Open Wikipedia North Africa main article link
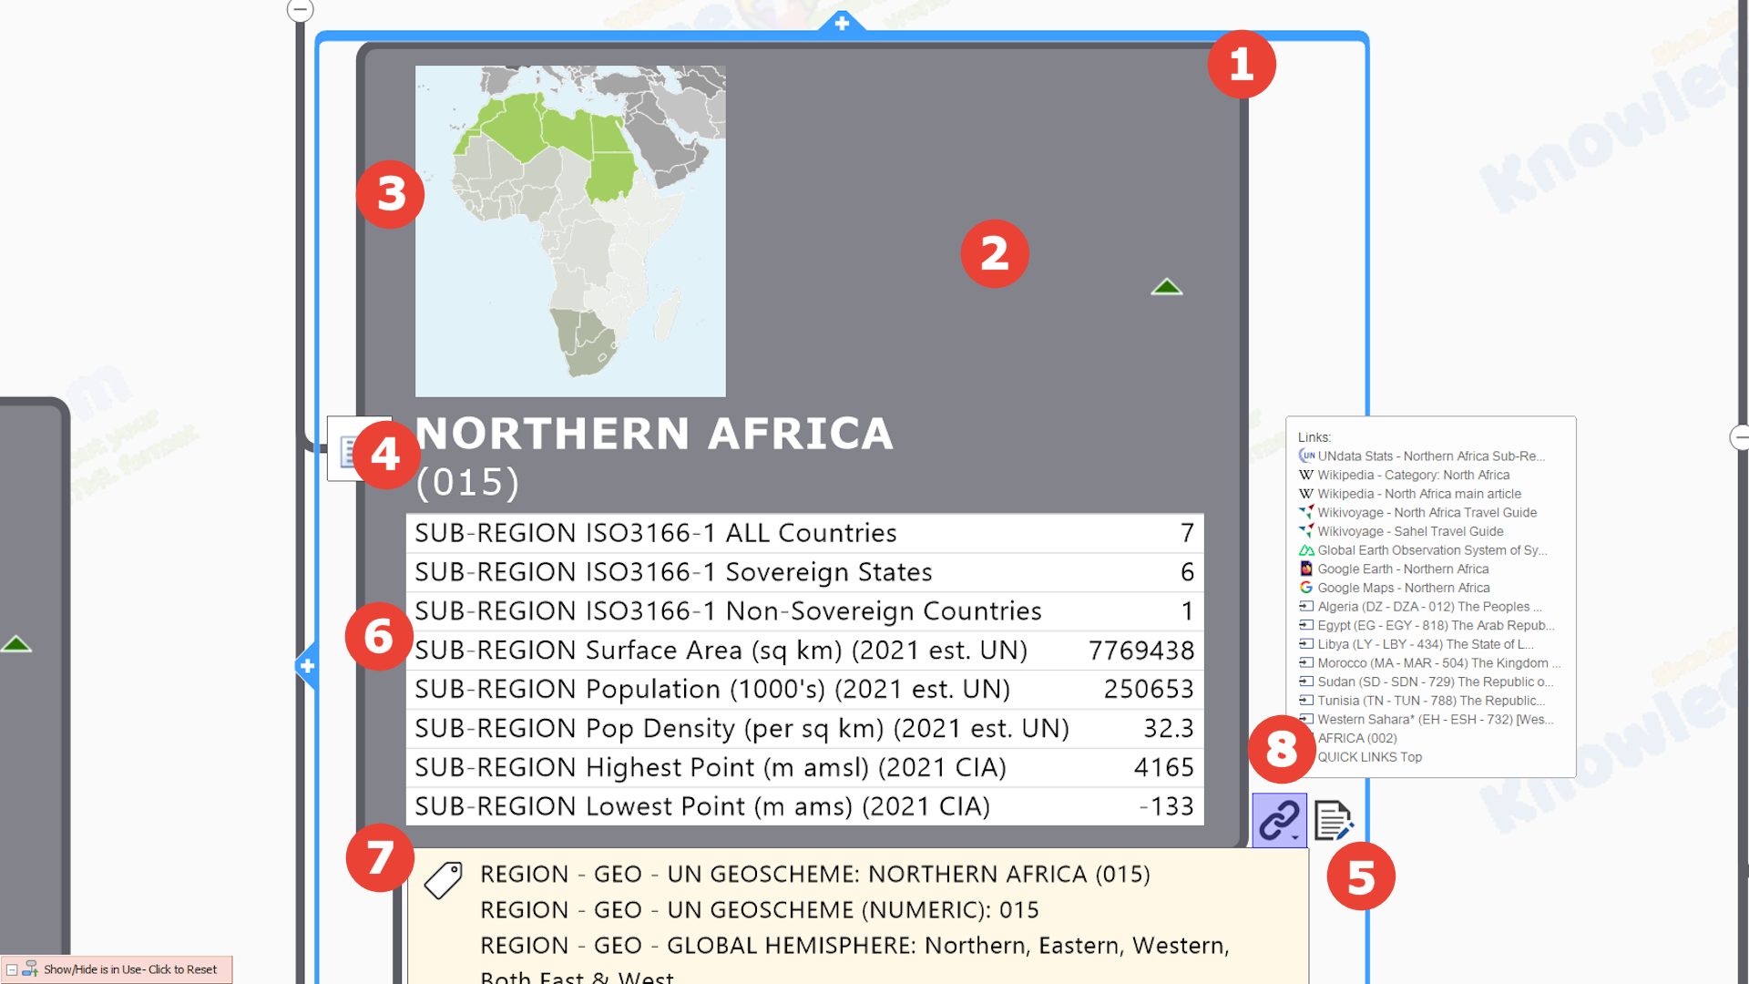 (x=1418, y=494)
